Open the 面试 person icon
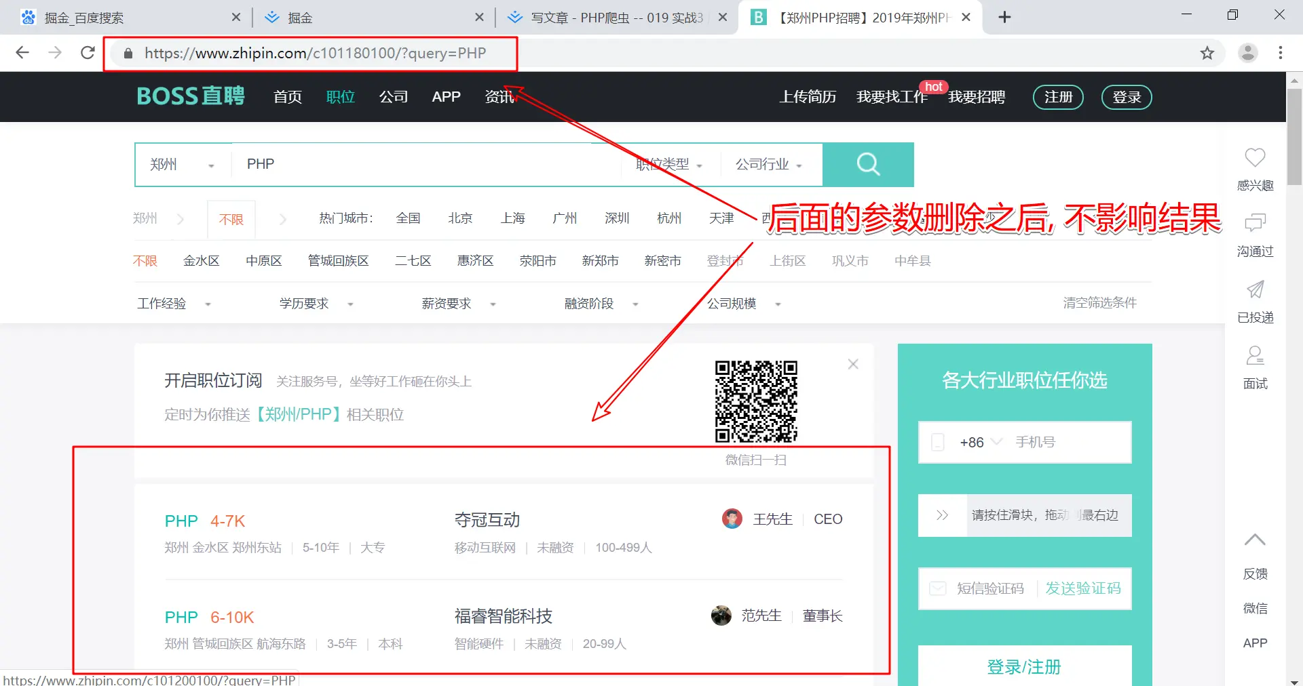 click(x=1255, y=355)
